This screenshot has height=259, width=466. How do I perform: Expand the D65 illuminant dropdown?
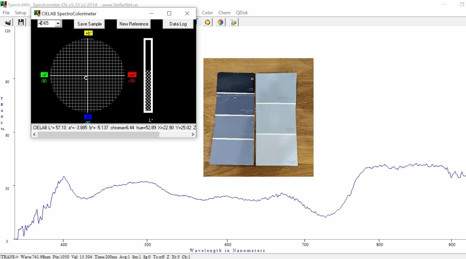[58, 24]
